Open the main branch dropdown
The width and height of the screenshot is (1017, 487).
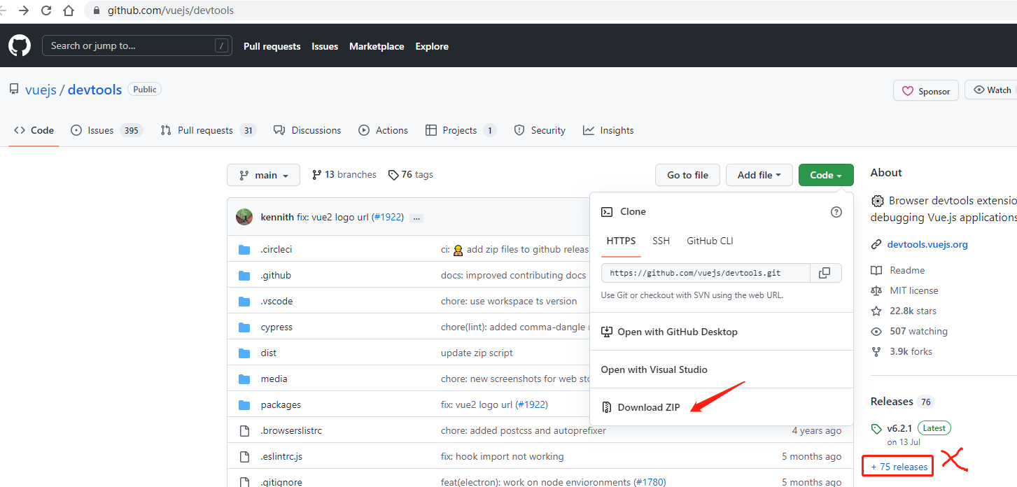point(263,175)
